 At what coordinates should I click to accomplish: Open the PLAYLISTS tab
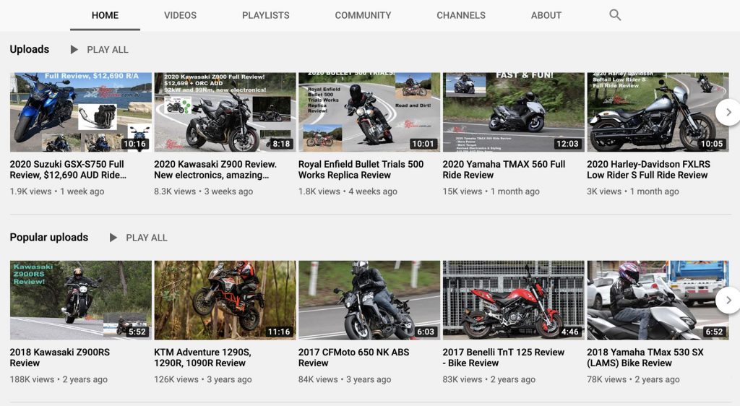click(x=266, y=15)
